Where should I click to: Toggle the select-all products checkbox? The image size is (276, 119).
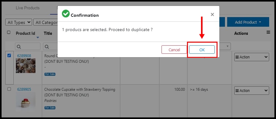point(9,32)
